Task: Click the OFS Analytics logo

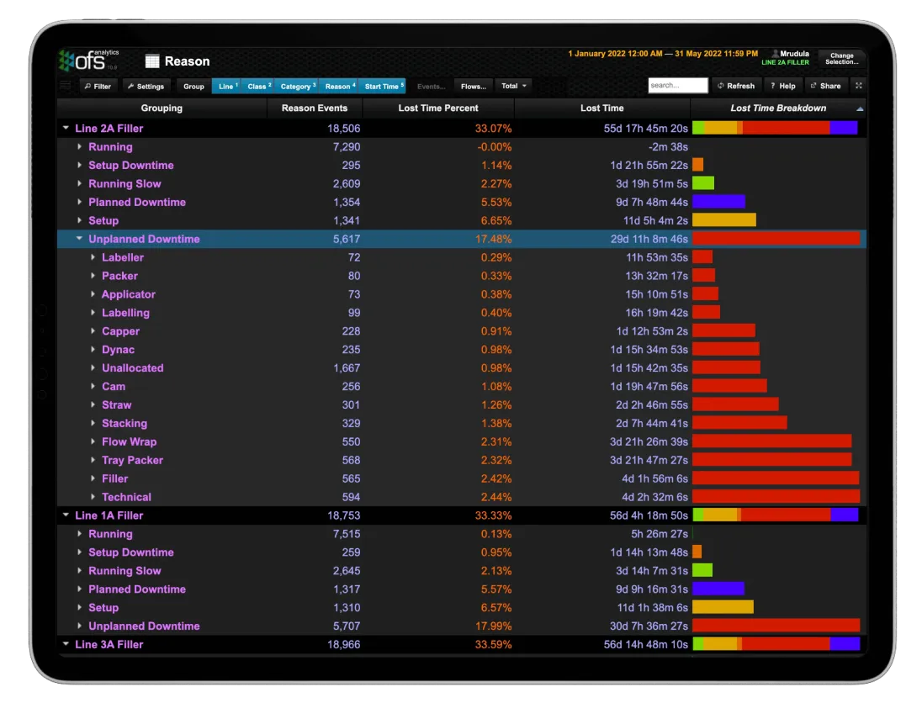Action: coord(88,60)
